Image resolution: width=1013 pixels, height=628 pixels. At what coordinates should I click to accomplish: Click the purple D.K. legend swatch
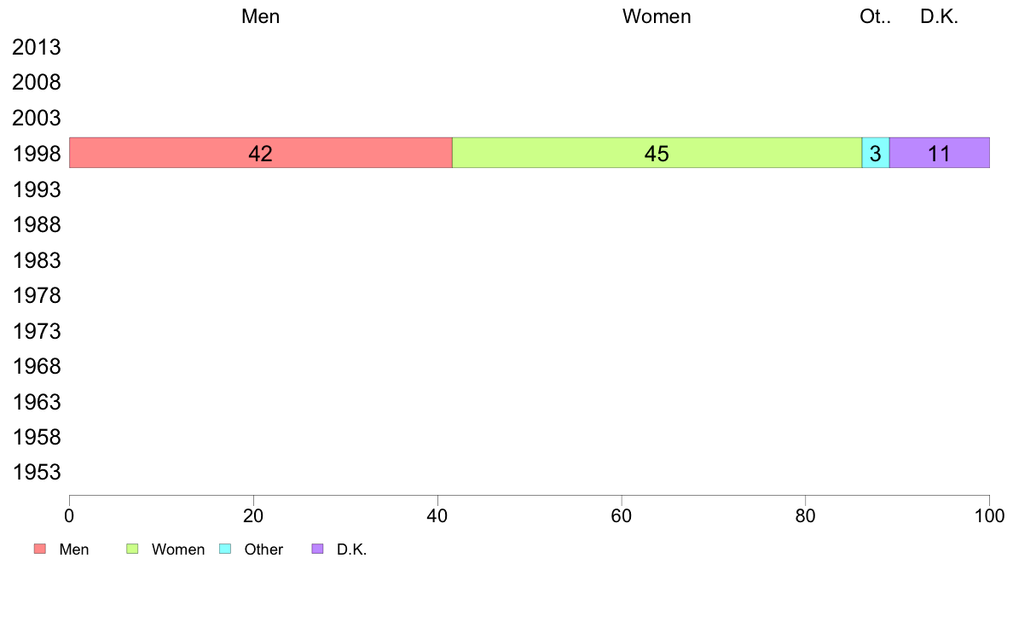(317, 549)
